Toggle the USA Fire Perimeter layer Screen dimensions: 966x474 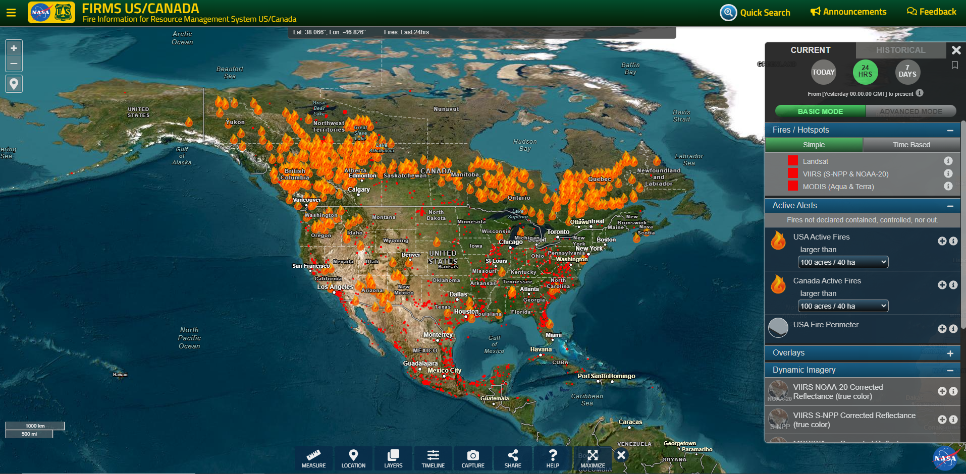778,328
